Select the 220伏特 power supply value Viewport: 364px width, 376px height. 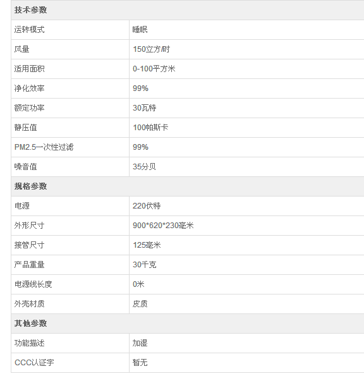pos(147,206)
